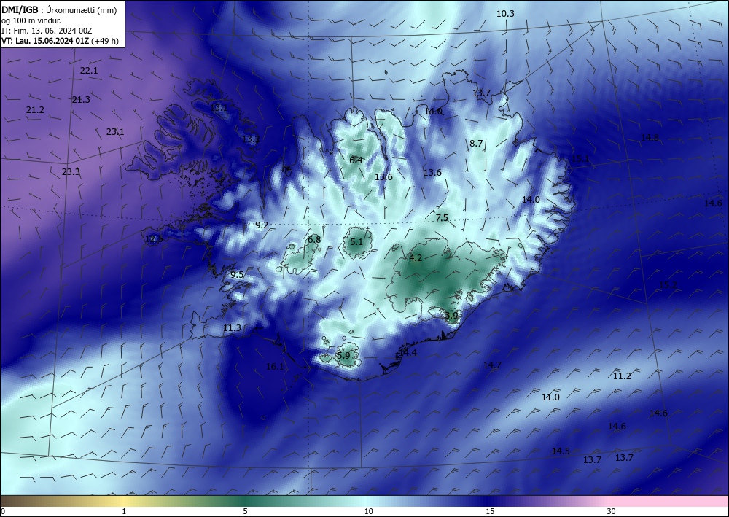
Task: Click the 3.9 value near the southeast coast
Action: point(451,316)
